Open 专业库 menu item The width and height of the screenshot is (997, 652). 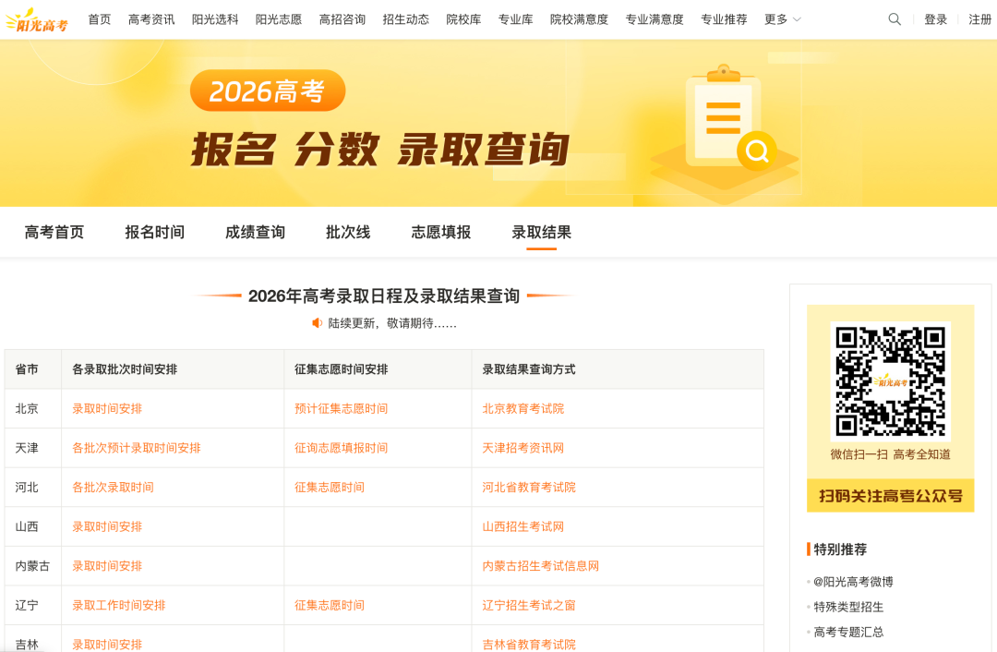[x=516, y=19]
